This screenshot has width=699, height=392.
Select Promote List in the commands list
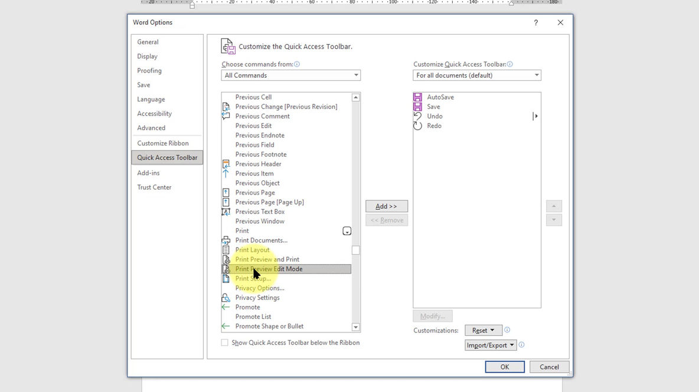click(286, 317)
